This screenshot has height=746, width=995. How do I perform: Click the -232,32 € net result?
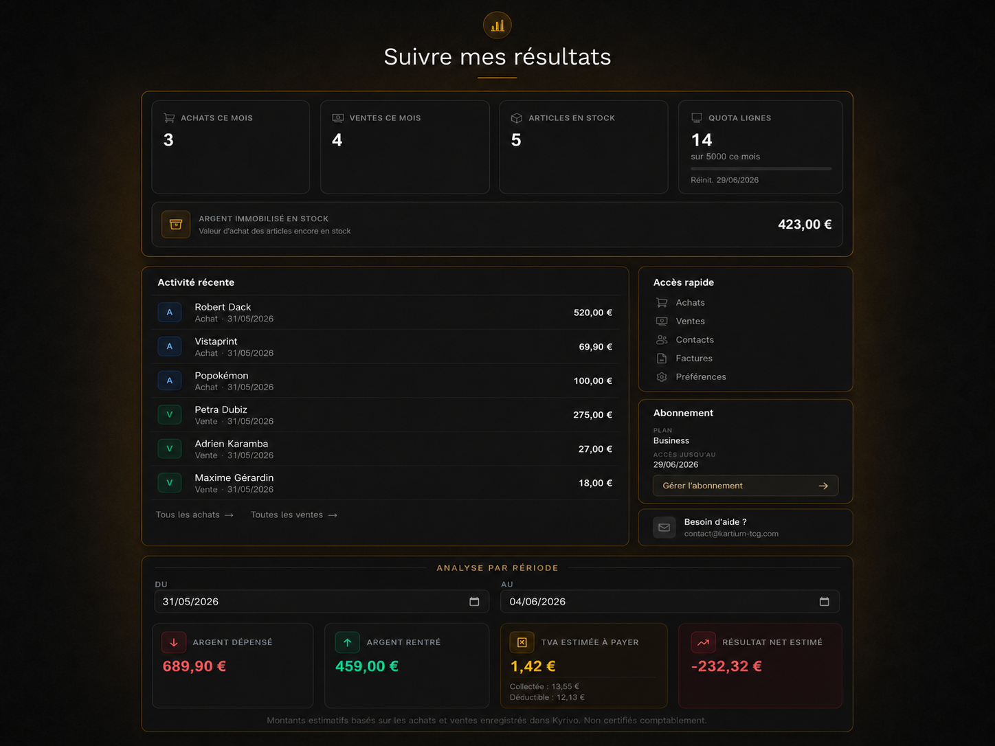tap(726, 666)
